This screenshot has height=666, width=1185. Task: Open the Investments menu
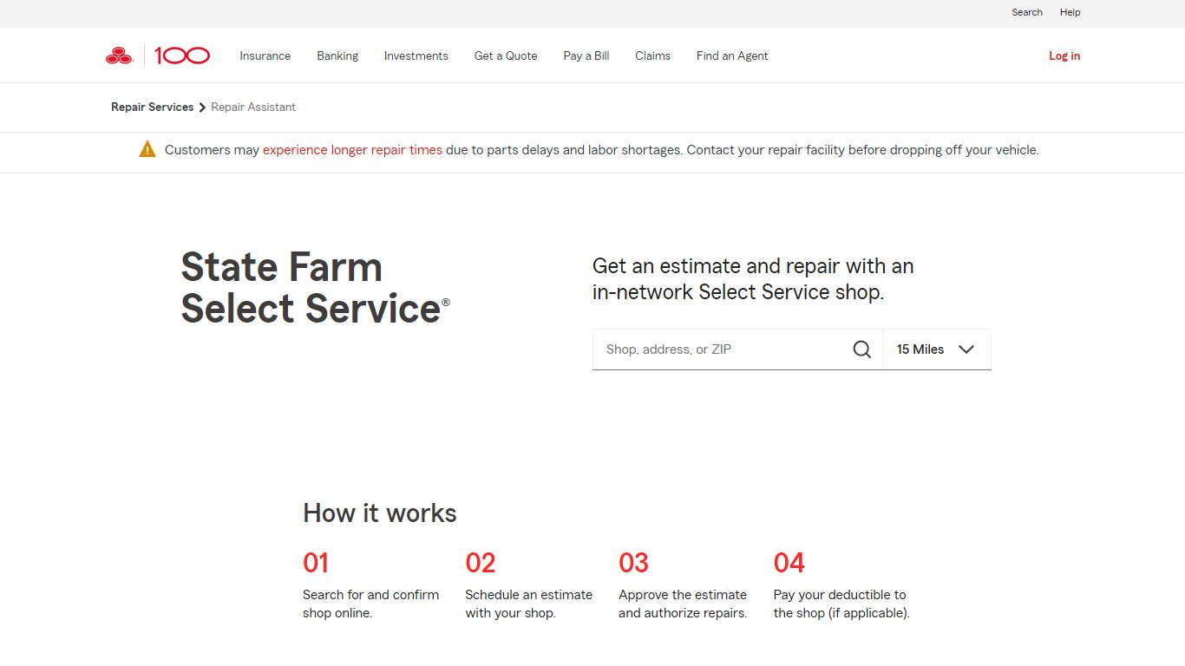click(416, 55)
